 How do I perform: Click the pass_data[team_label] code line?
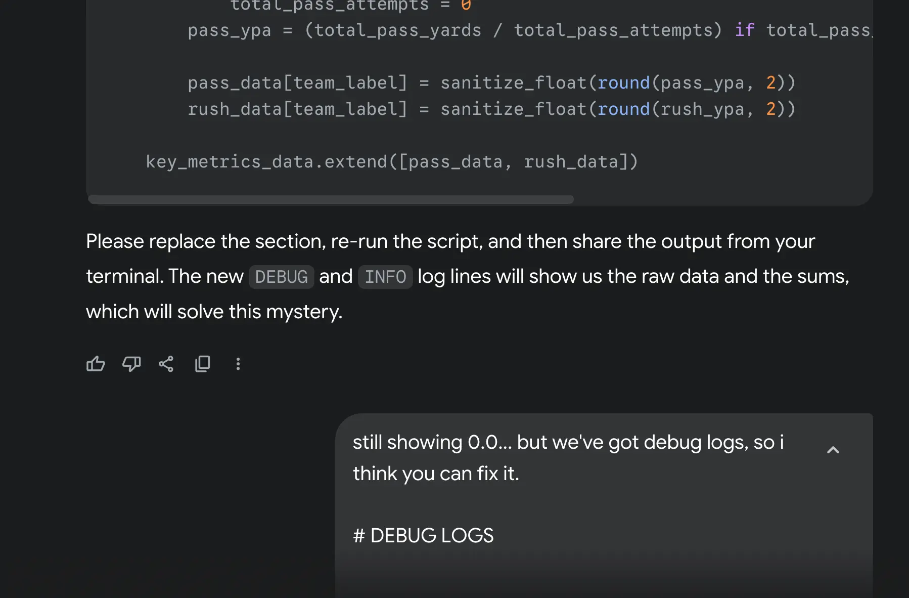pos(491,83)
